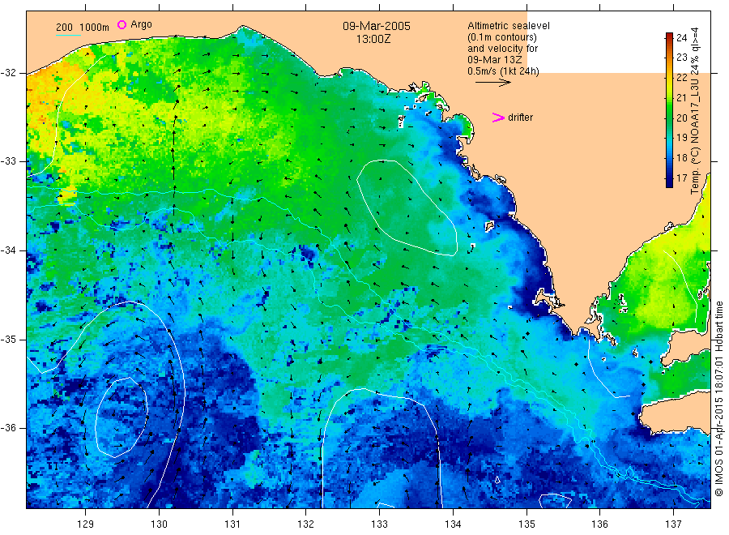Click the '09-Mar 13Z' legend line

pyautogui.click(x=494, y=60)
